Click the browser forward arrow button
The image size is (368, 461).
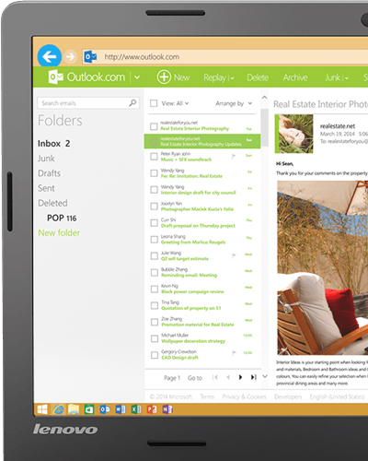click(x=71, y=56)
